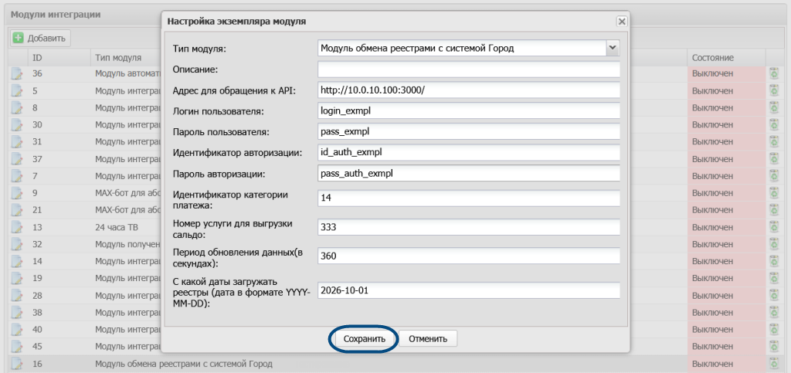Click the Пароль пользователя field
This screenshot has height=373, width=791.
[469, 131]
